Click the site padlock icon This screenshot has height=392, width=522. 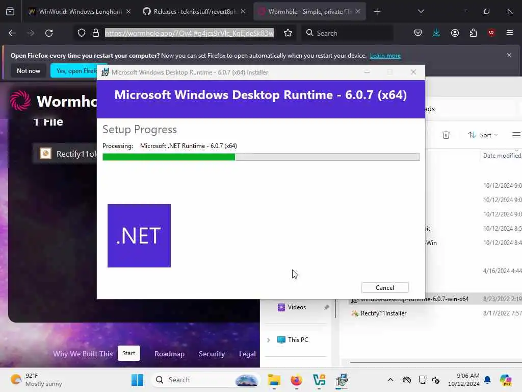[x=96, y=33]
